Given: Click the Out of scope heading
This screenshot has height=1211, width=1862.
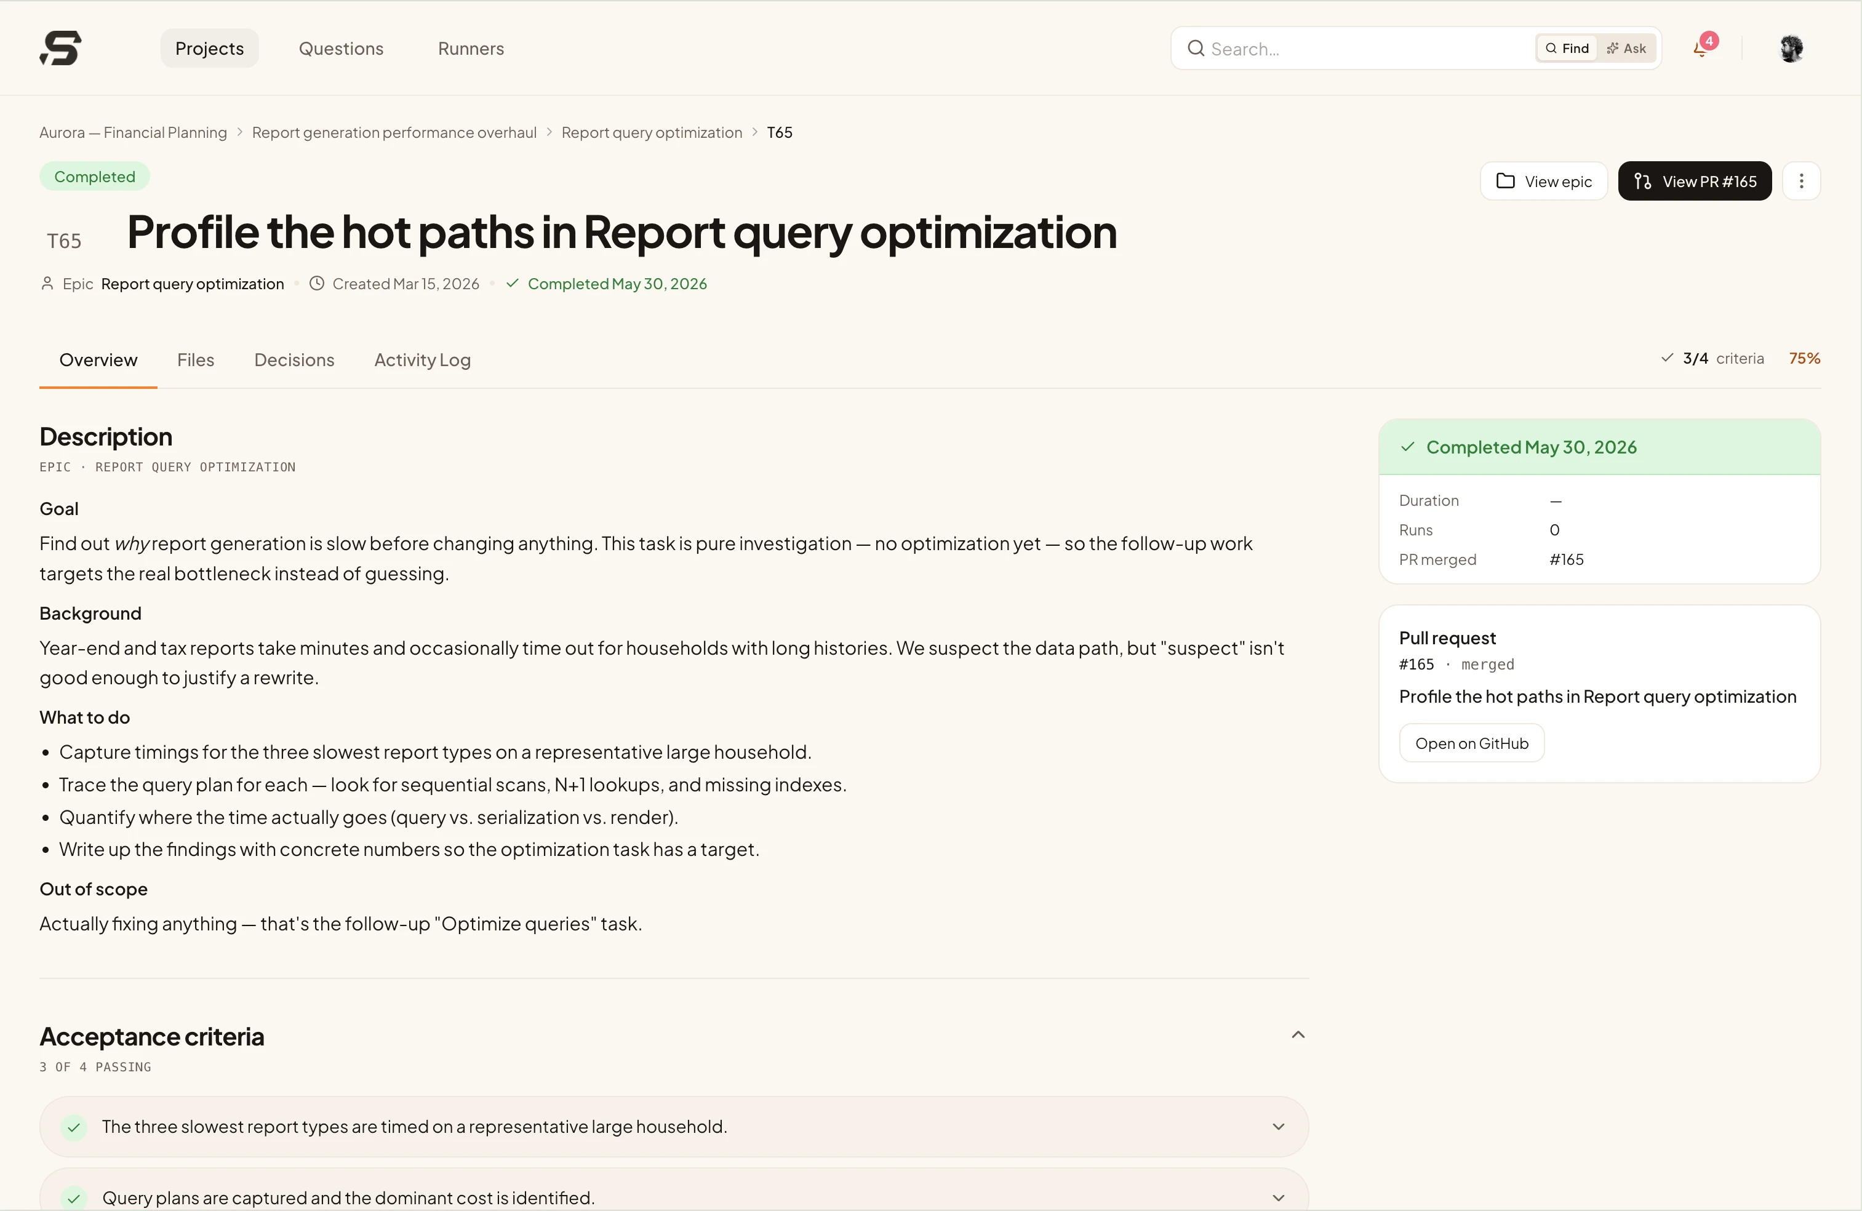Looking at the screenshot, I should (x=94, y=889).
